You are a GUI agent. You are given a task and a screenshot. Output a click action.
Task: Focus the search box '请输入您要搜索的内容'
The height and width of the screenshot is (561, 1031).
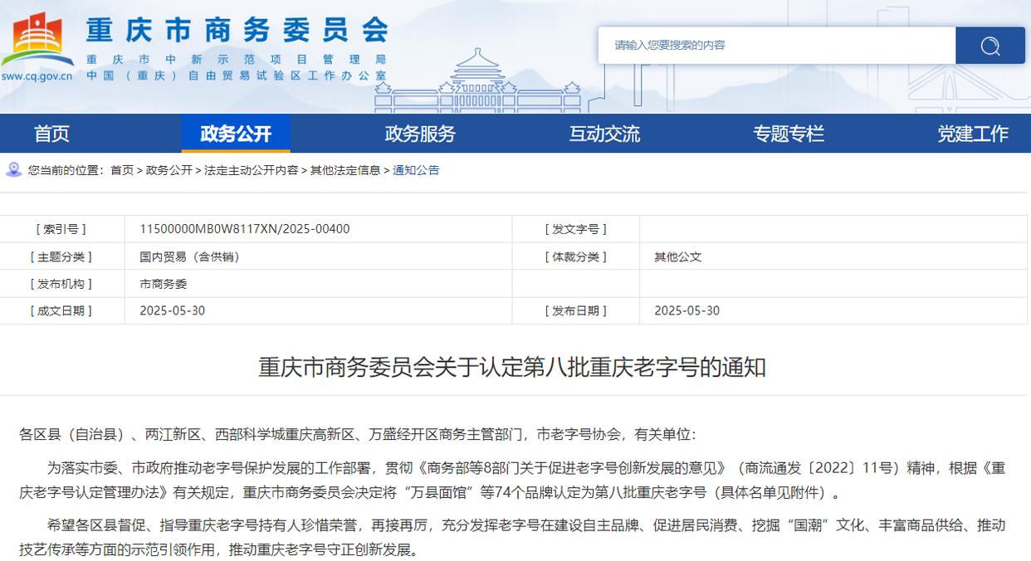pos(777,46)
